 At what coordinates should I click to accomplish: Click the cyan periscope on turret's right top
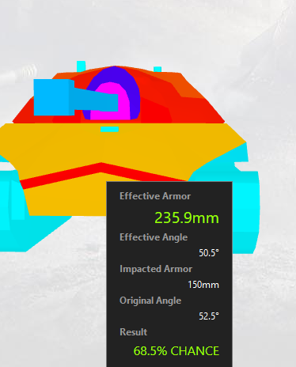(x=157, y=70)
